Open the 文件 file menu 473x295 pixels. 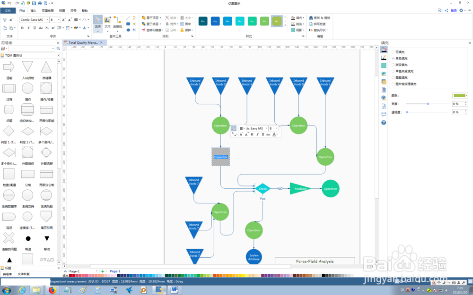tap(8, 10)
